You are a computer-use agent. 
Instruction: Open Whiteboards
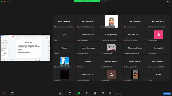(x=118, y=93)
